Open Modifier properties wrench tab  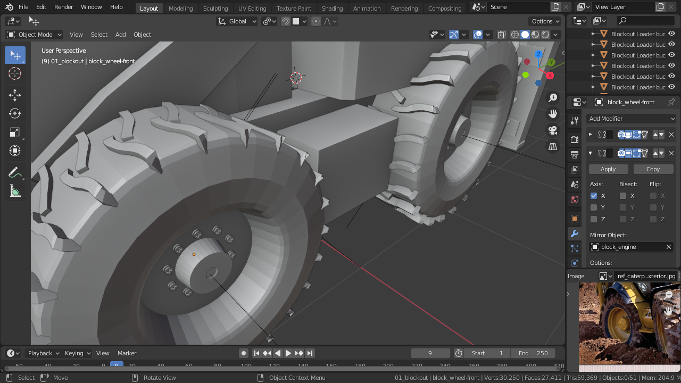[575, 234]
